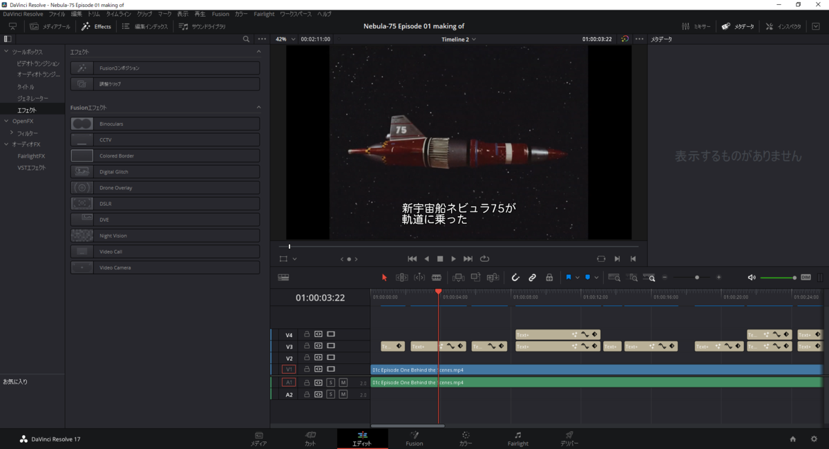Select the arrow selection mode tool

385,277
